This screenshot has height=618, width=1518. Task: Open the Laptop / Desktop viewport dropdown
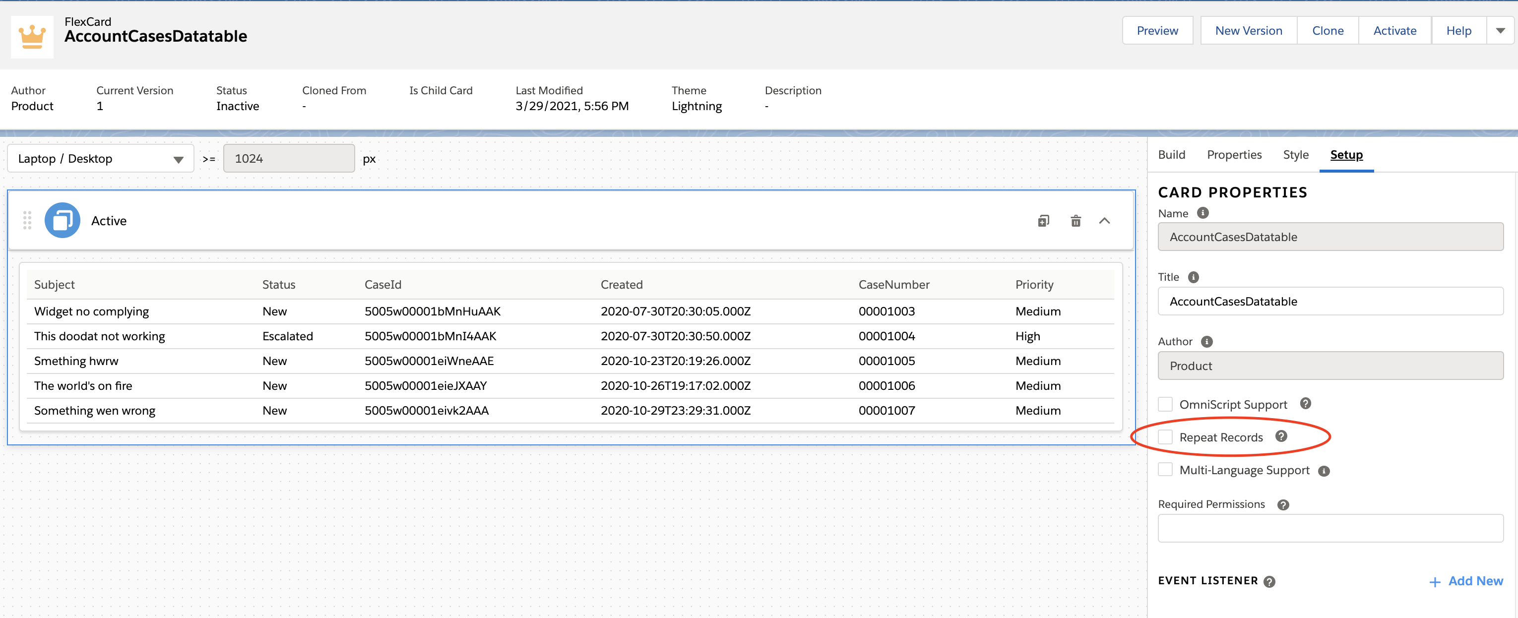[x=100, y=159]
